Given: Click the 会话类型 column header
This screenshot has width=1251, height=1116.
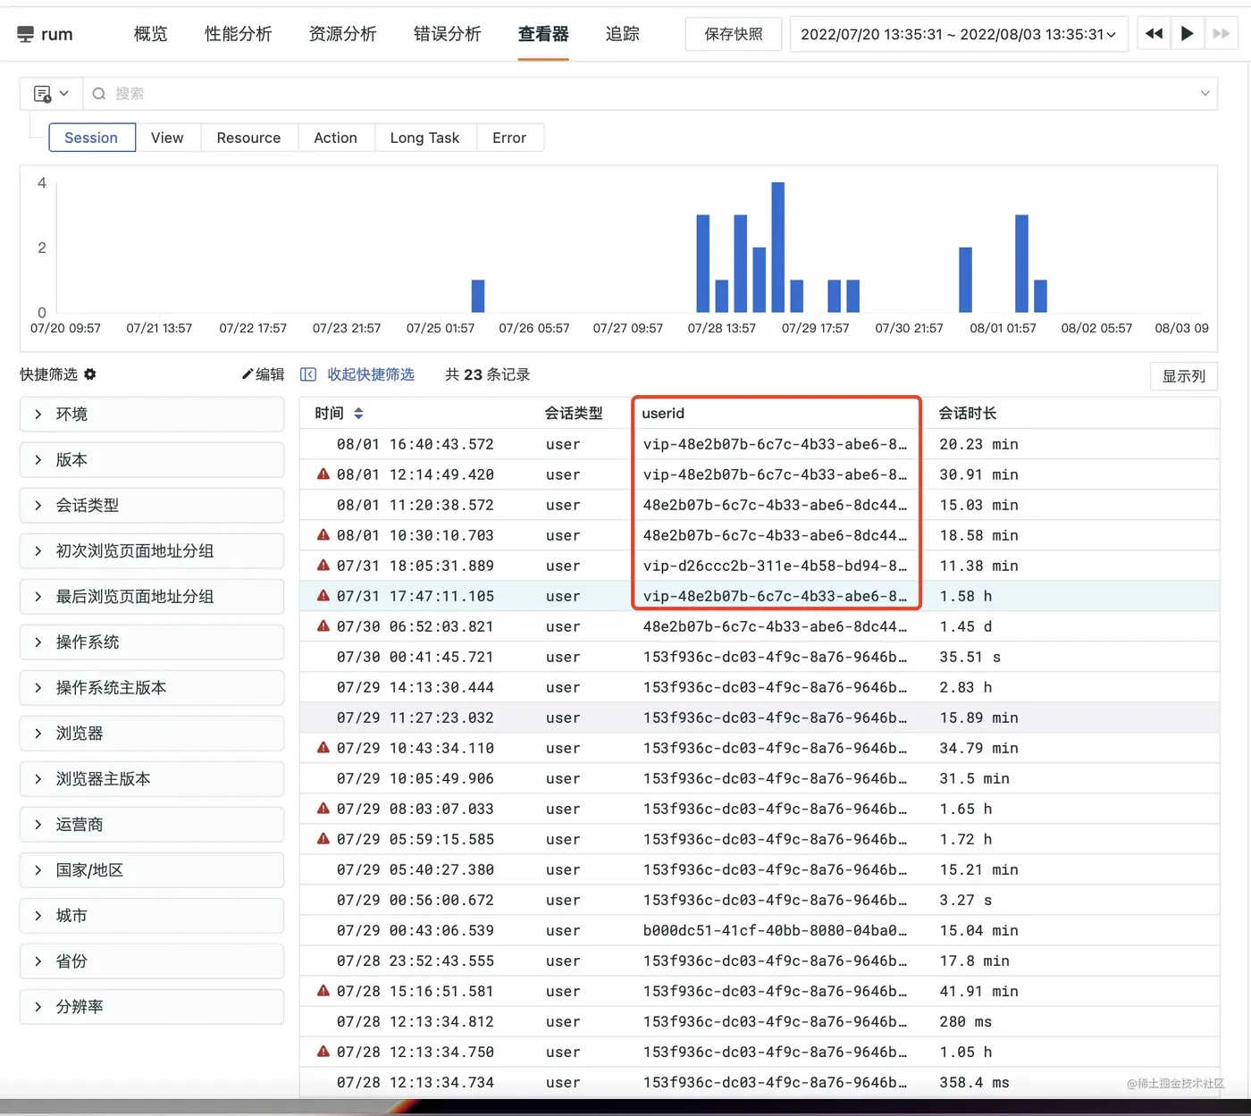Looking at the screenshot, I should [x=574, y=414].
